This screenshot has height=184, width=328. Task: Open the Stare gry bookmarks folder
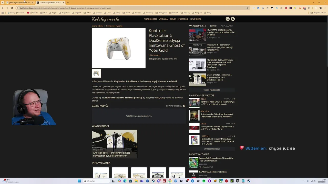coord(185,13)
